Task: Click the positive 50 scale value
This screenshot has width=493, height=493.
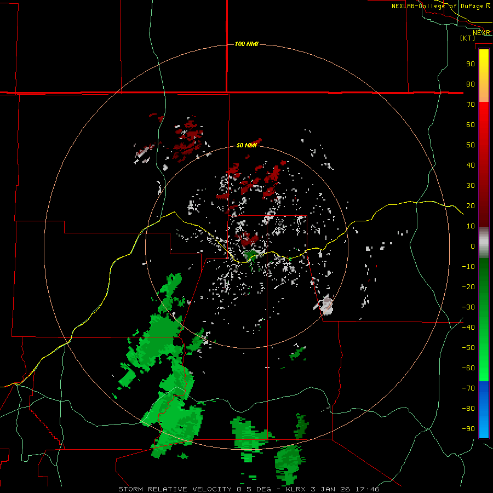Action: (471, 145)
